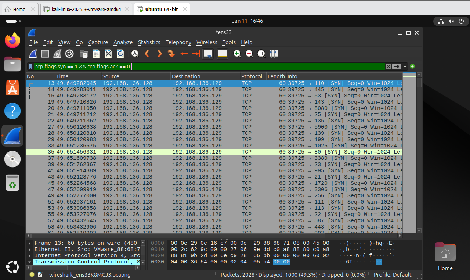
Task: Jump to the last packet
Action: click(195, 54)
